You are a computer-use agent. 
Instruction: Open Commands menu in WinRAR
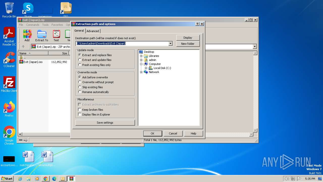point(33,25)
